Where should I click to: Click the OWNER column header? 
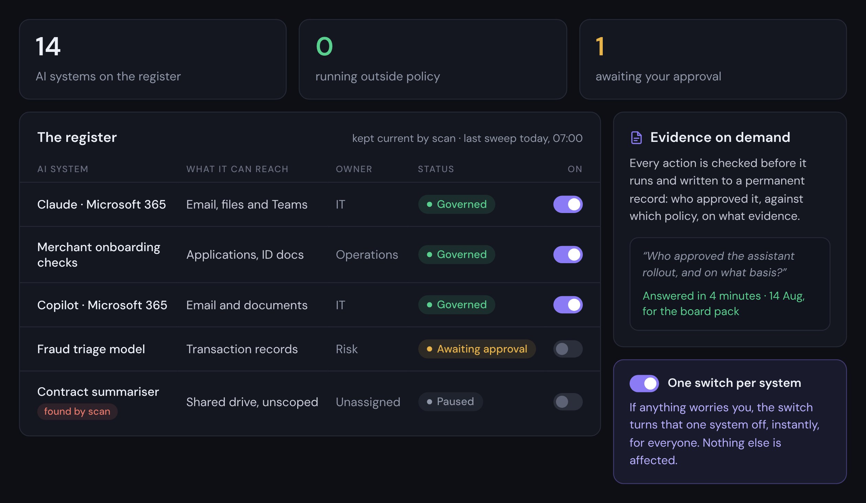354,169
